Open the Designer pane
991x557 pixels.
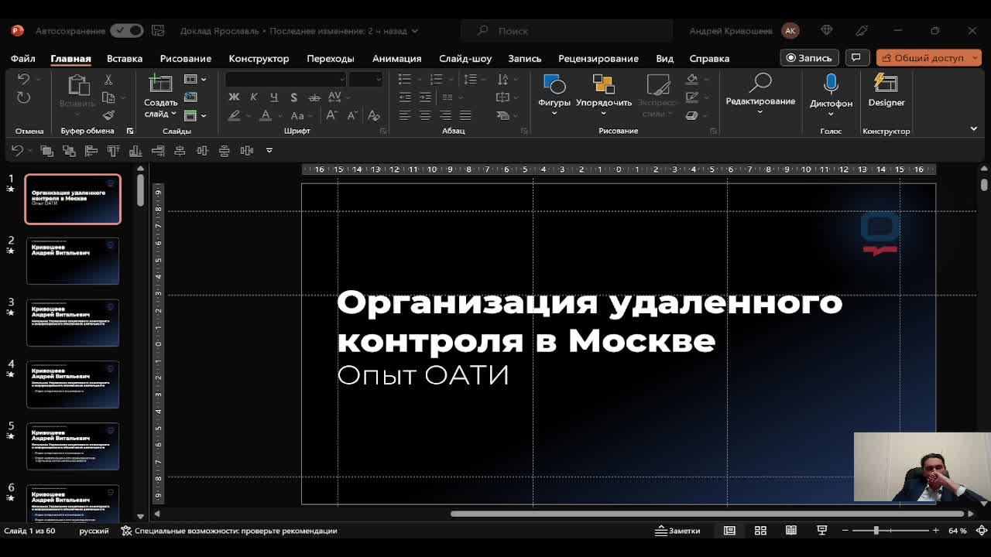pos(886,90)
